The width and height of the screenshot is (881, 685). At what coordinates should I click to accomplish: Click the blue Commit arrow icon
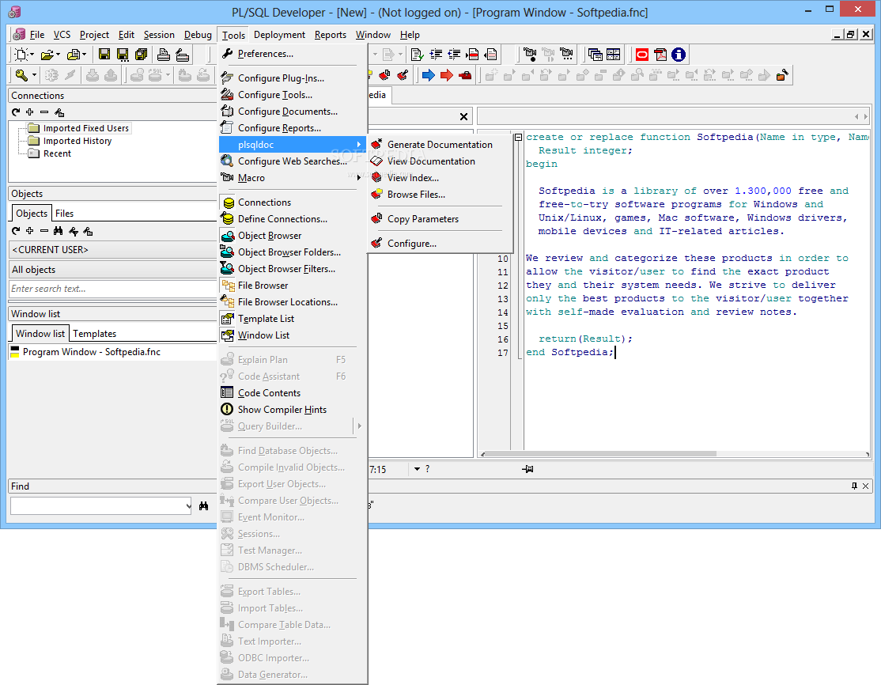pos(428,75)
